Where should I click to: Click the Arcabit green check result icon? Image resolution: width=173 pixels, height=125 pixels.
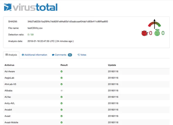tap(62, 110)
